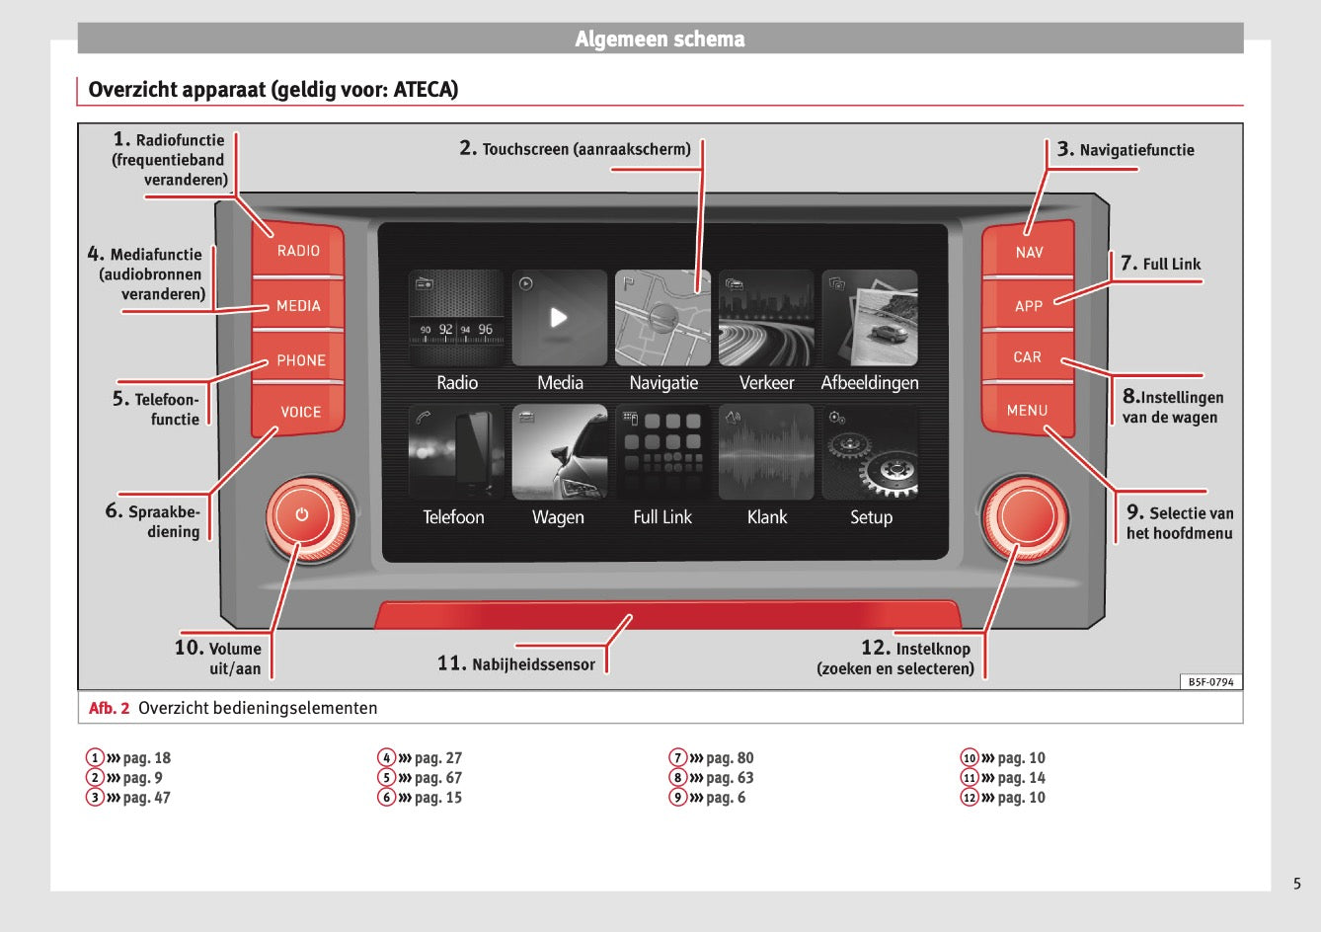1321x932 pixels.
Task: Open the Afbeeldingen tile
Action: 871,316
